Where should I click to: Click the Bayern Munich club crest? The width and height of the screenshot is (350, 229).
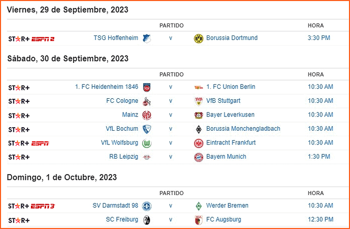[x=198, y=157]
